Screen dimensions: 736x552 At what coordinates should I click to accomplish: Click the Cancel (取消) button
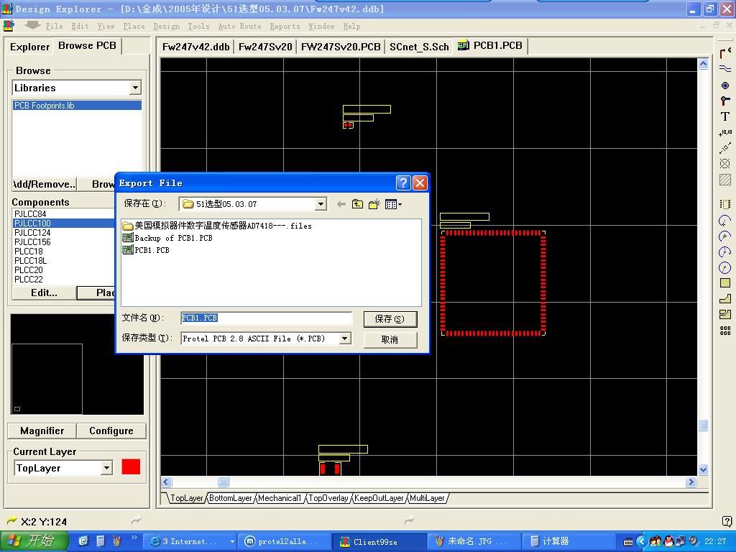coord(390,339)
